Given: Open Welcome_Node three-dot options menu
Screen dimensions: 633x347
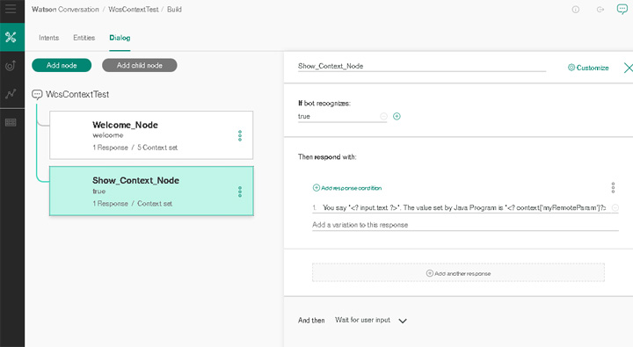Looking at the screenshot, I should (x=240, y=135).
